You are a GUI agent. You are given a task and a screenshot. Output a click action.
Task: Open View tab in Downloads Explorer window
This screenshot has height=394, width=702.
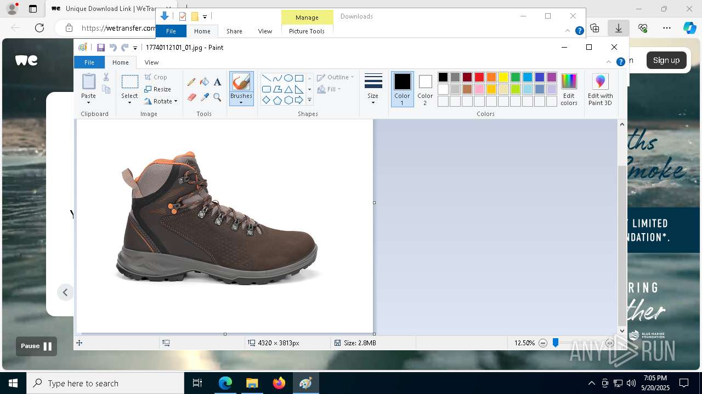[x=265, y=31]
